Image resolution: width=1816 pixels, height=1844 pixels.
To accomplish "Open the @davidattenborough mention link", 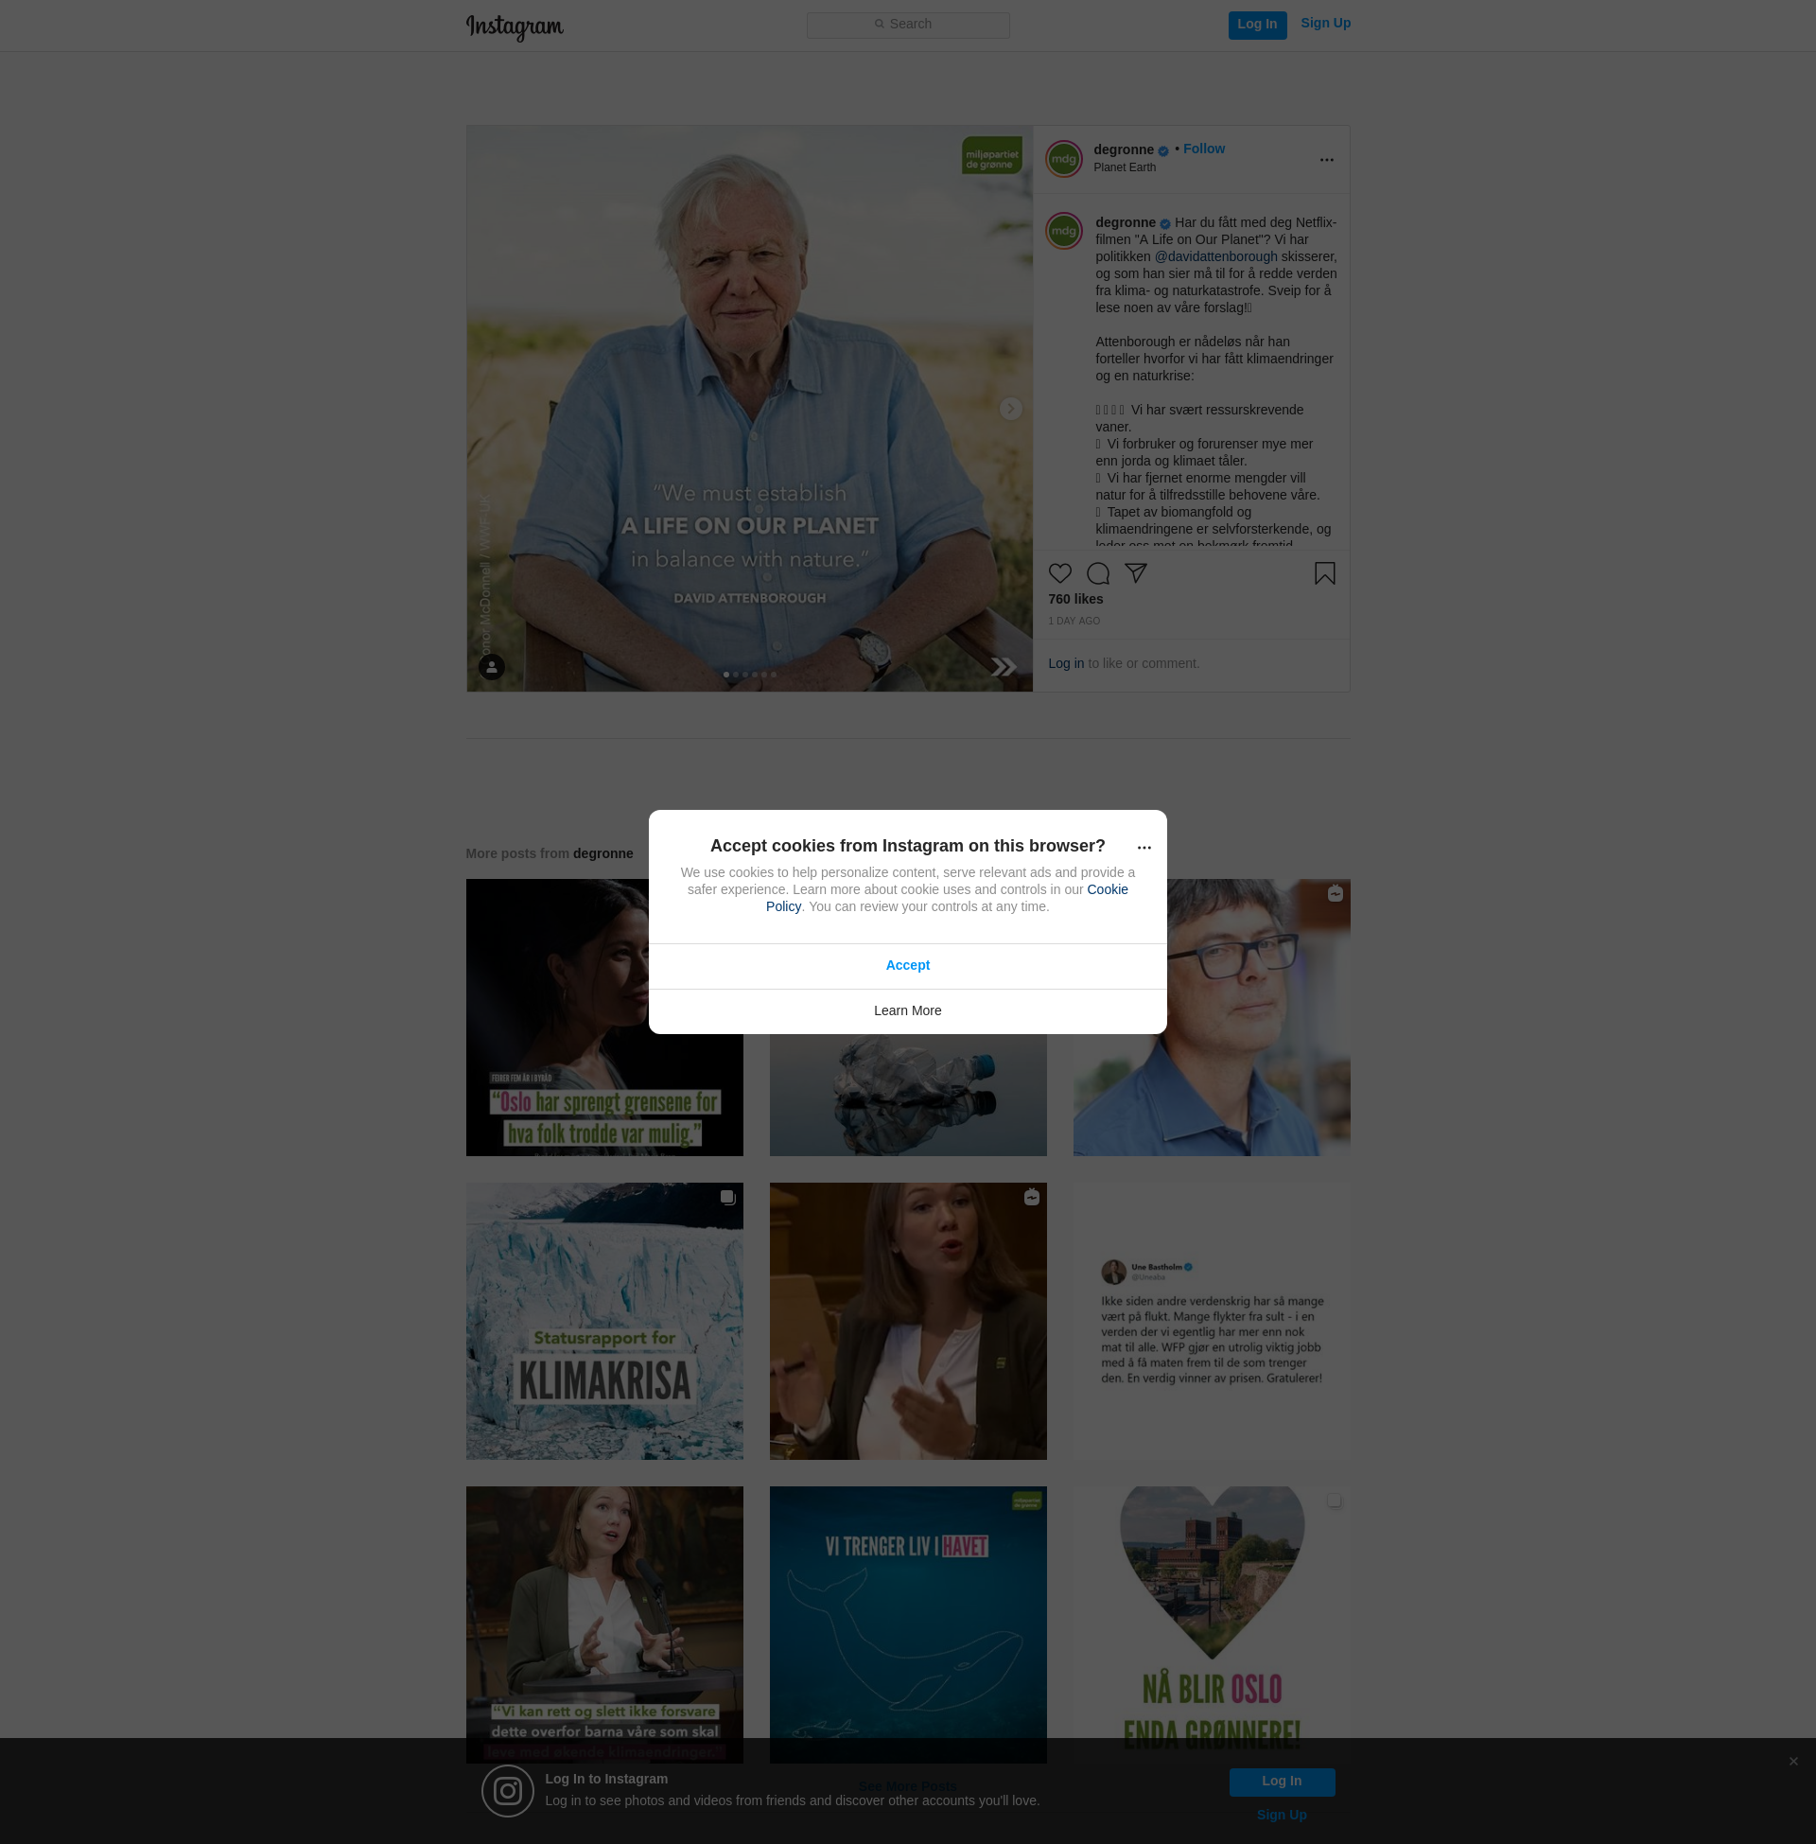I will click(x=1215, y=256).
